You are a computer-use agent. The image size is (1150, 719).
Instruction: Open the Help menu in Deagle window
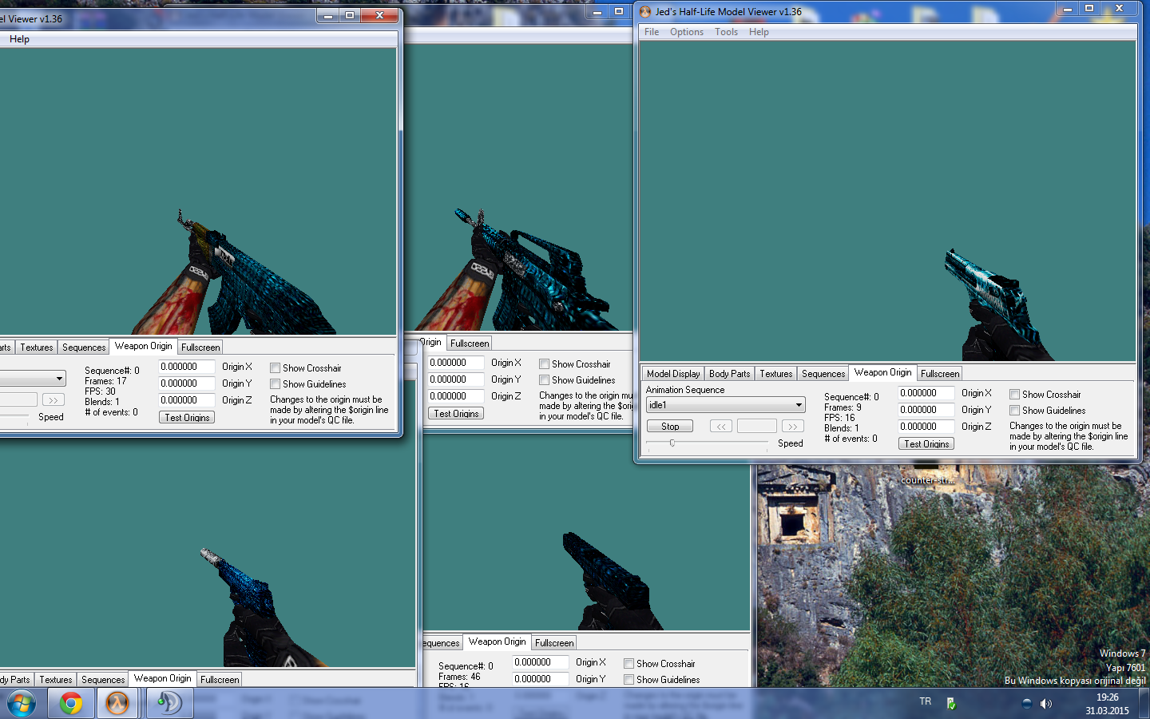tap(759, 32)
